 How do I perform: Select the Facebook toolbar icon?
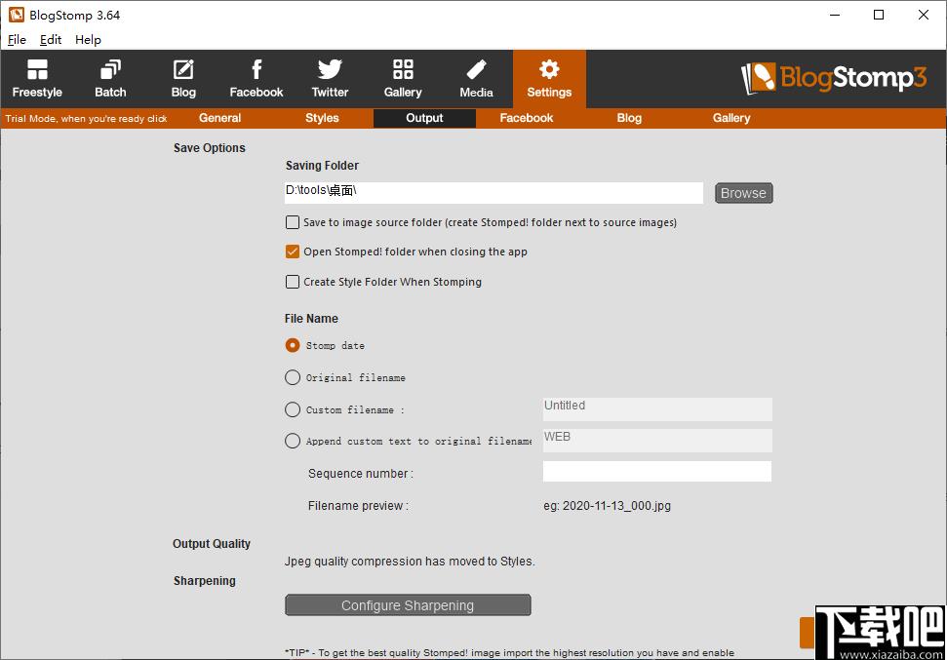[256, 69]
